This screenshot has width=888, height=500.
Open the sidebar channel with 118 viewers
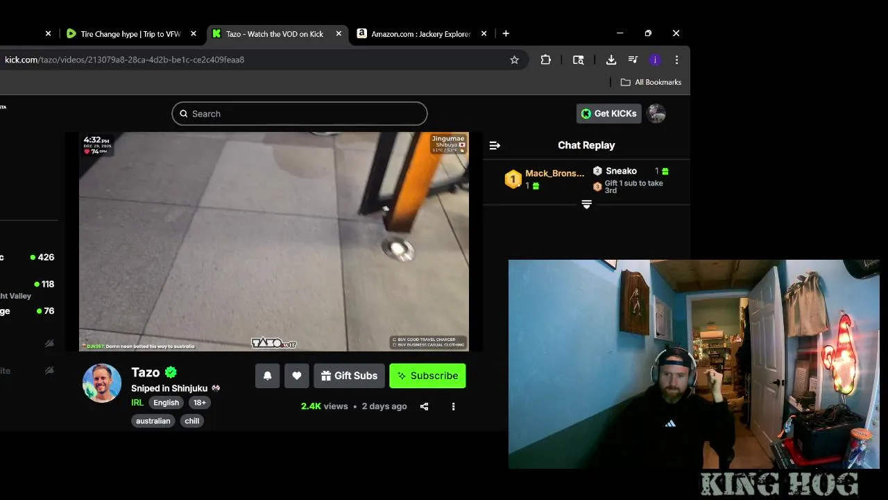pos(28,289)
